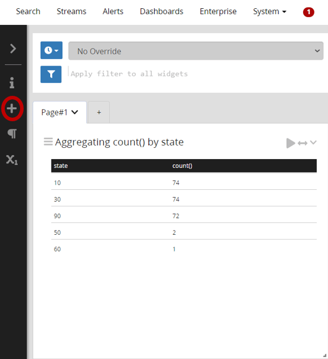Open the red notification badge
This screenshot has height=359, width=328.
pyautogui.click(x=308, y=12)
